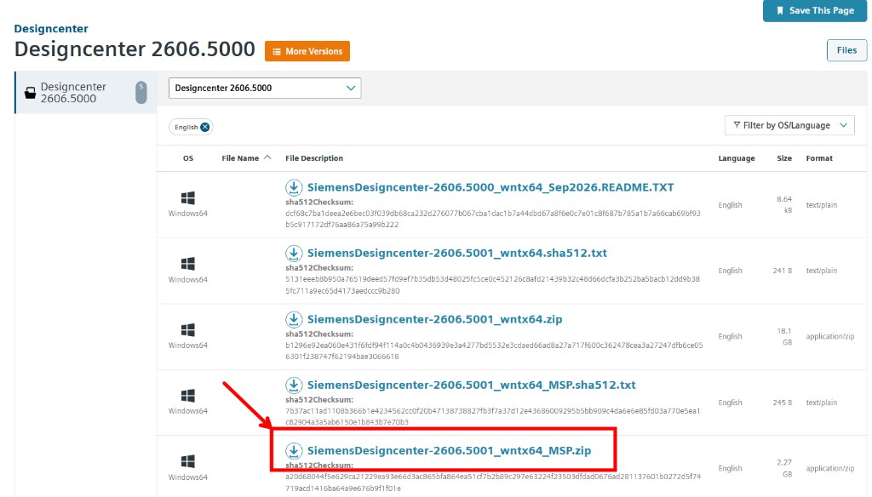Viewport: 872px width, 497px height.
Task: Click the 18.1 GB size value
Action: [x=784, y=336]
